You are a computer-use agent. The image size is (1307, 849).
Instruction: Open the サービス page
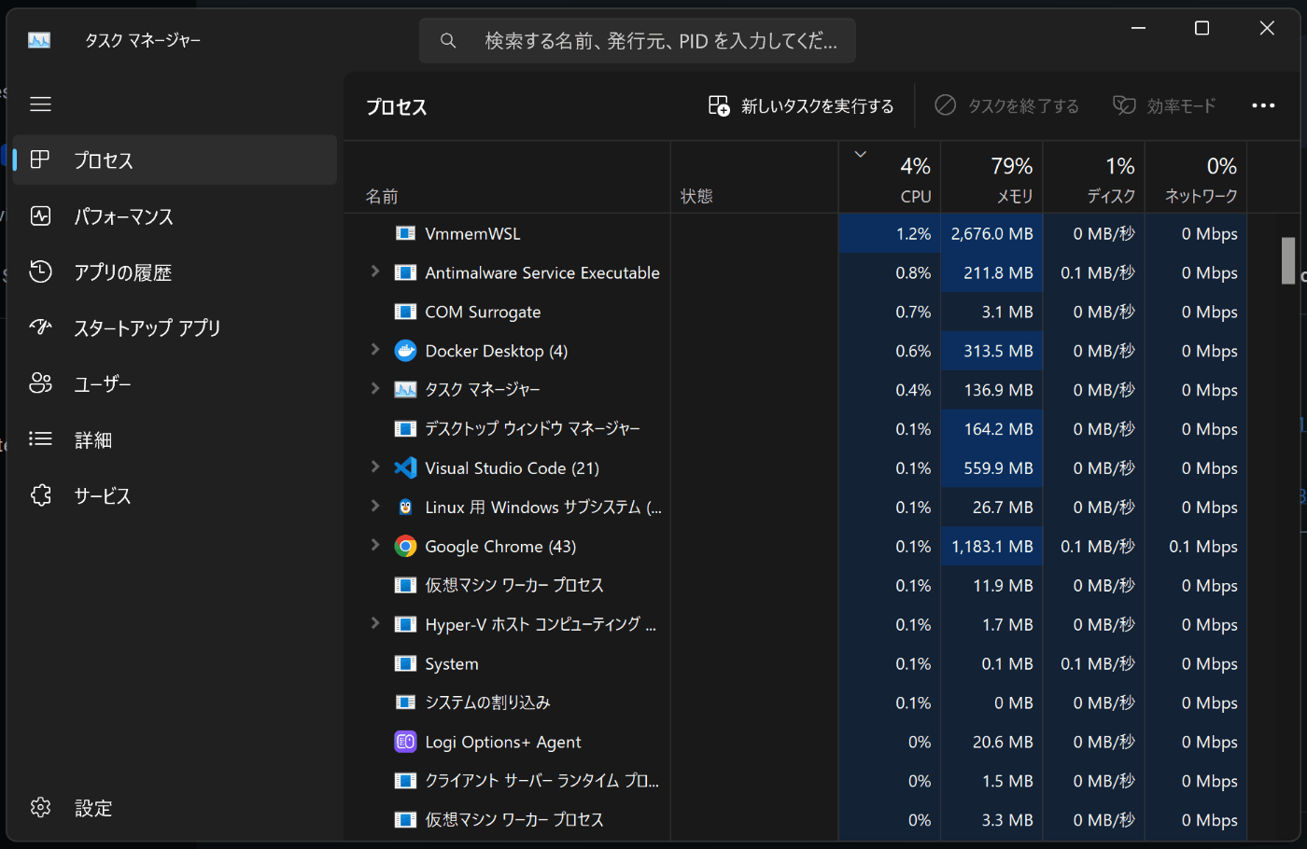pos(175,495)
